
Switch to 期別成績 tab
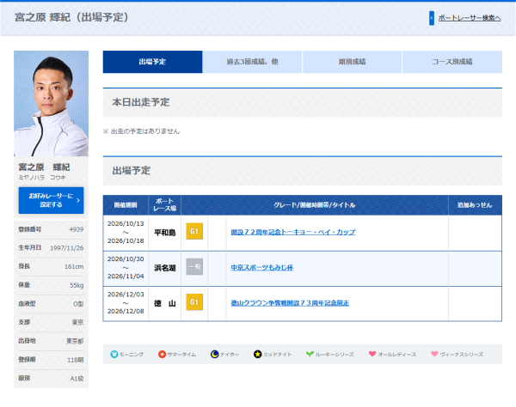(x=352, y=62)
